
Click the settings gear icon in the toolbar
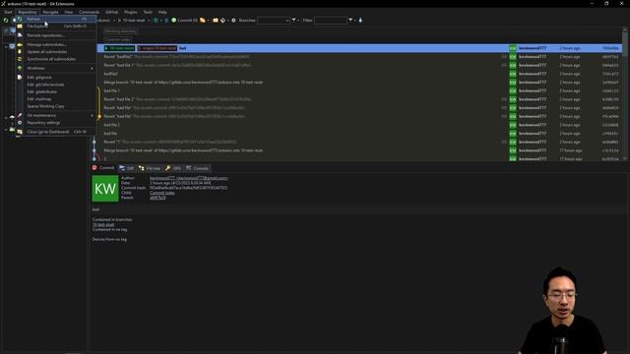(x=233, y=20)
